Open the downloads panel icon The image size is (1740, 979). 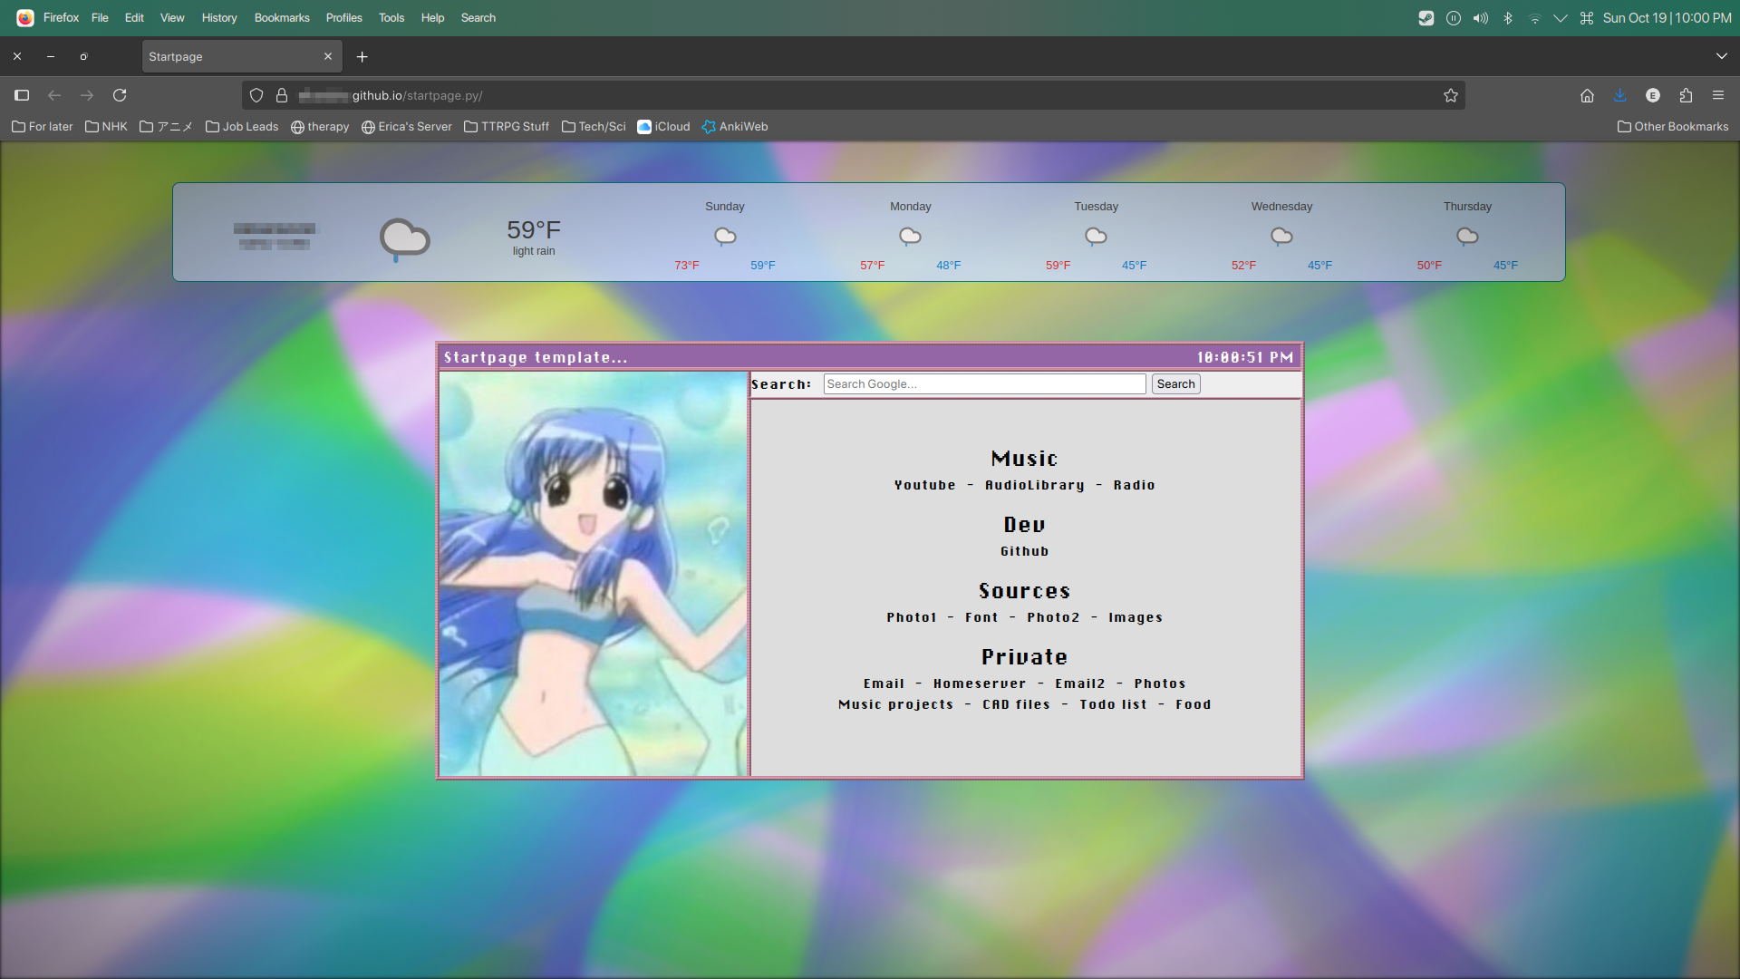point(1619,95)
